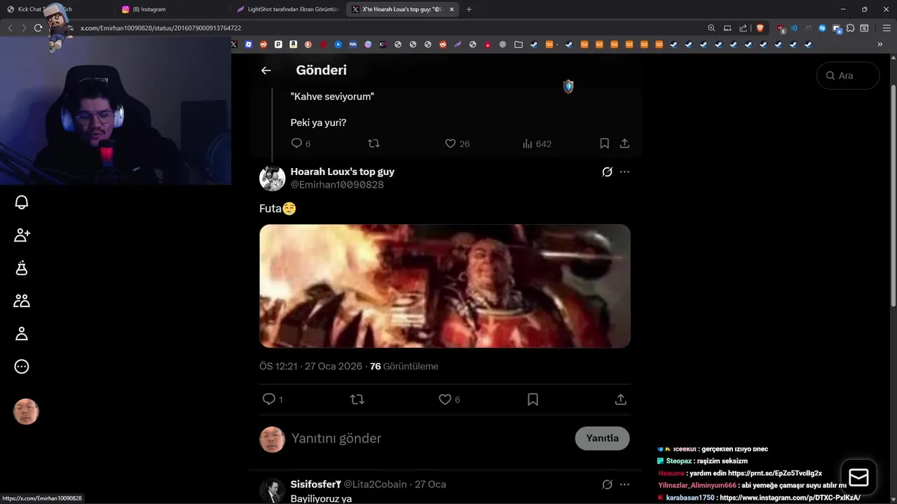Screen dimensions: 897x504
Task: Click Grok icon on Sisifosfer's reply
Action: point(607,484)
